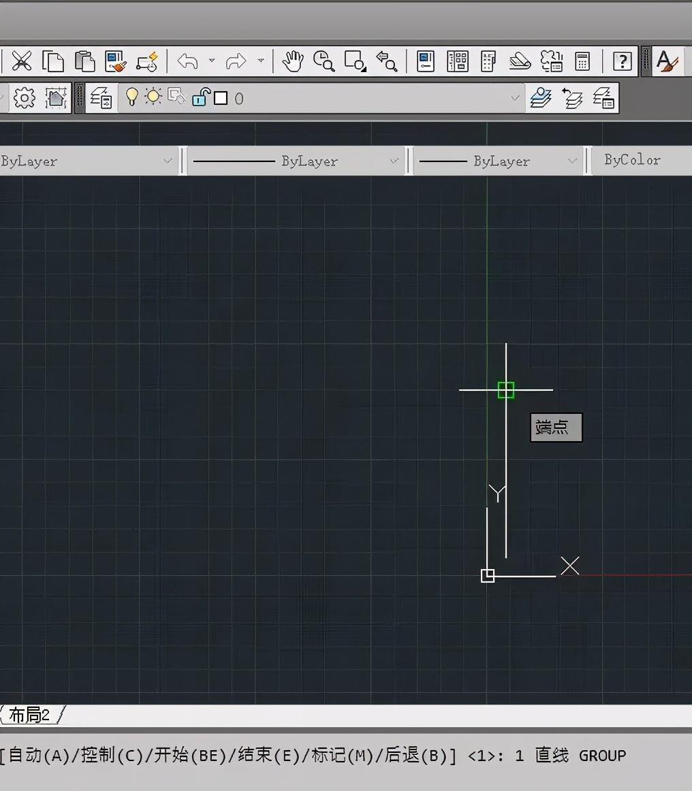
Task: Open the Redo history dropdown arrow
Action: pos(260,61)
